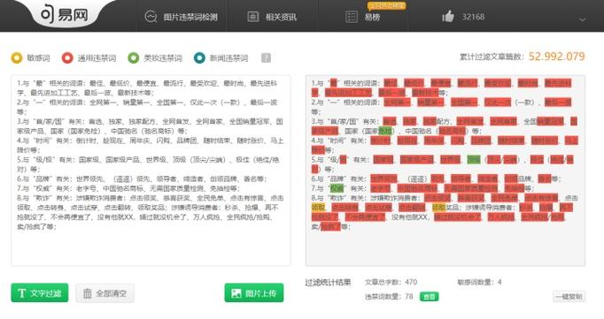Click the thumbs-up like icon beside 32168
This screenshot has width=604, height=319.
click(448, 17)
